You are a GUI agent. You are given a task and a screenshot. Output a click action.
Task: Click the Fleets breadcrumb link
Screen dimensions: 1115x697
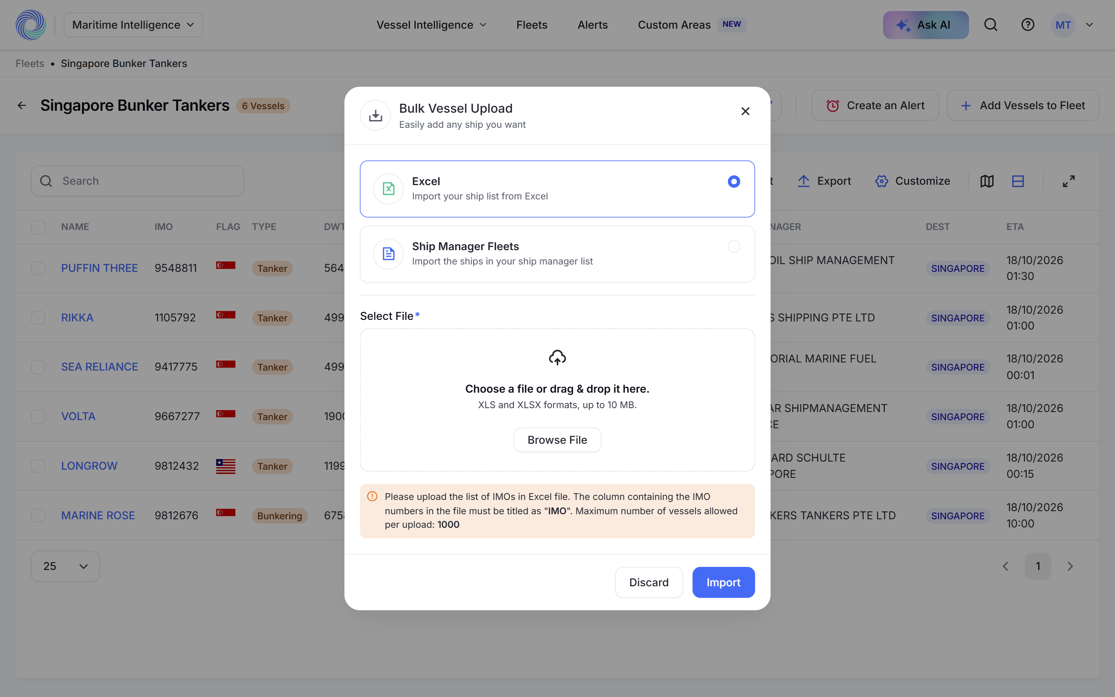coord(30,64)
